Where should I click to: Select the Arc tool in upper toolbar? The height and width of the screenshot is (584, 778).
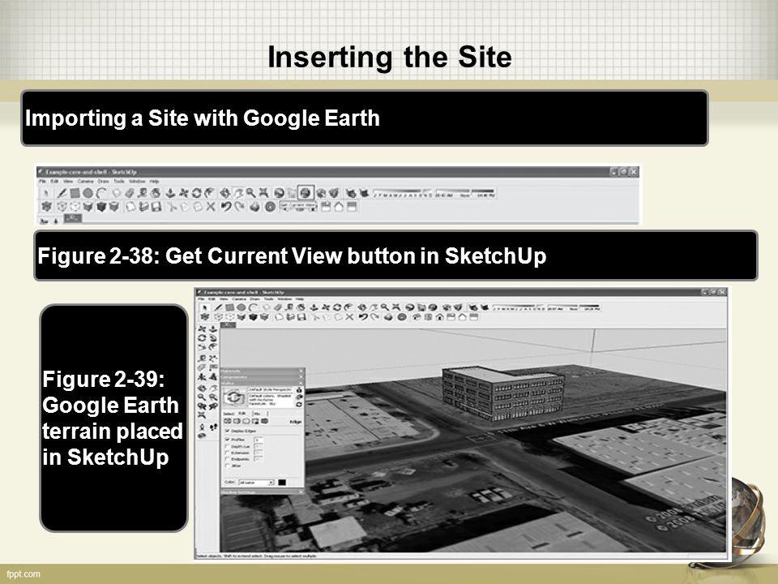click(101, 193)
